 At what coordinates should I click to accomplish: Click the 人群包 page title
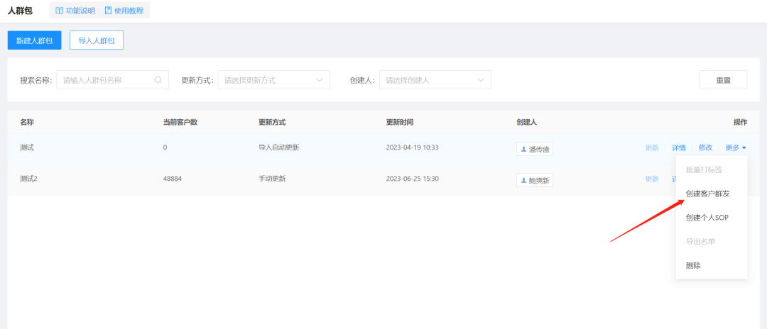tap(20, 10)
